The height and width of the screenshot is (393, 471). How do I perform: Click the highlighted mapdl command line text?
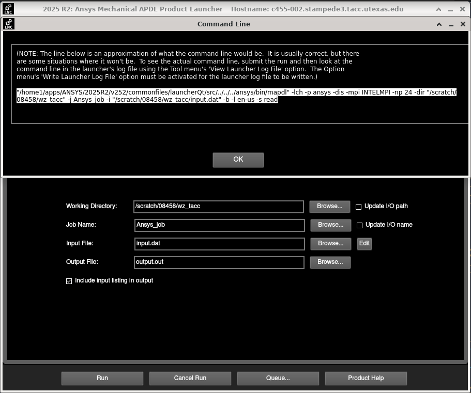point(236,96)
